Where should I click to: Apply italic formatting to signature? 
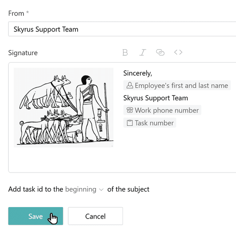click(x=143, y=53)
